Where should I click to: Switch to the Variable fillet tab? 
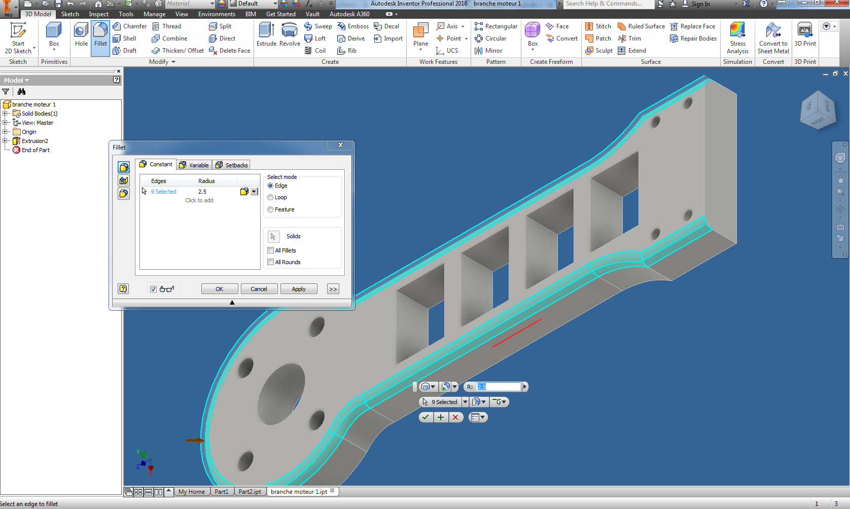click(194, 165)
